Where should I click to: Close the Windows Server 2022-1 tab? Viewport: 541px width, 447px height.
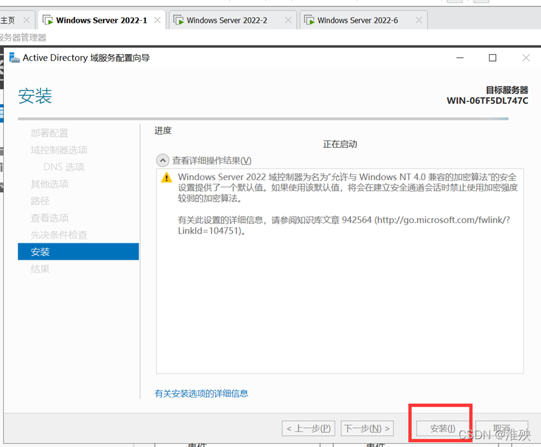point(158,20)
